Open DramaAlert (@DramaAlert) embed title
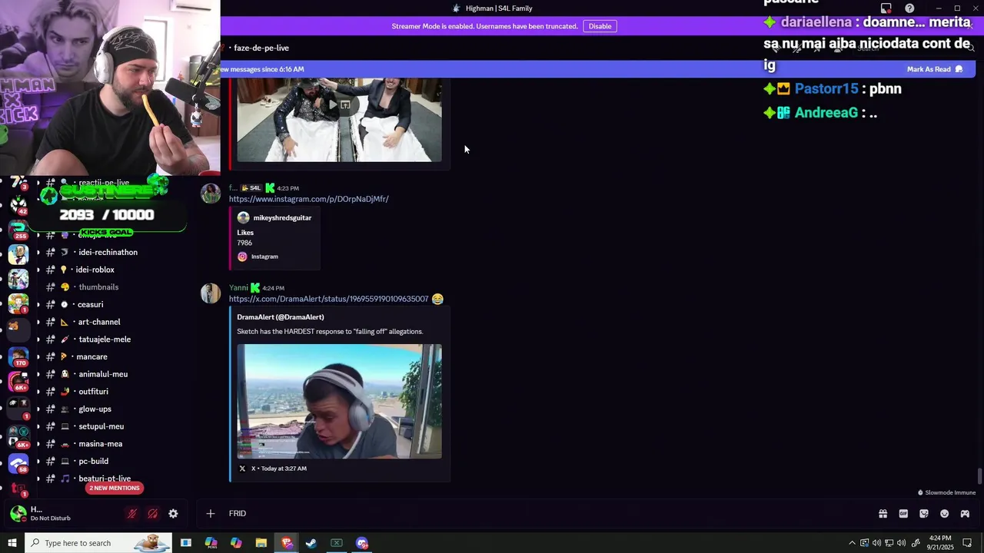Viewport: 984px width, 553px height. (x=281, y=317)
